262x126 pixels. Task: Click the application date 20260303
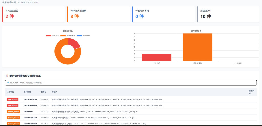tap(45, 100)
